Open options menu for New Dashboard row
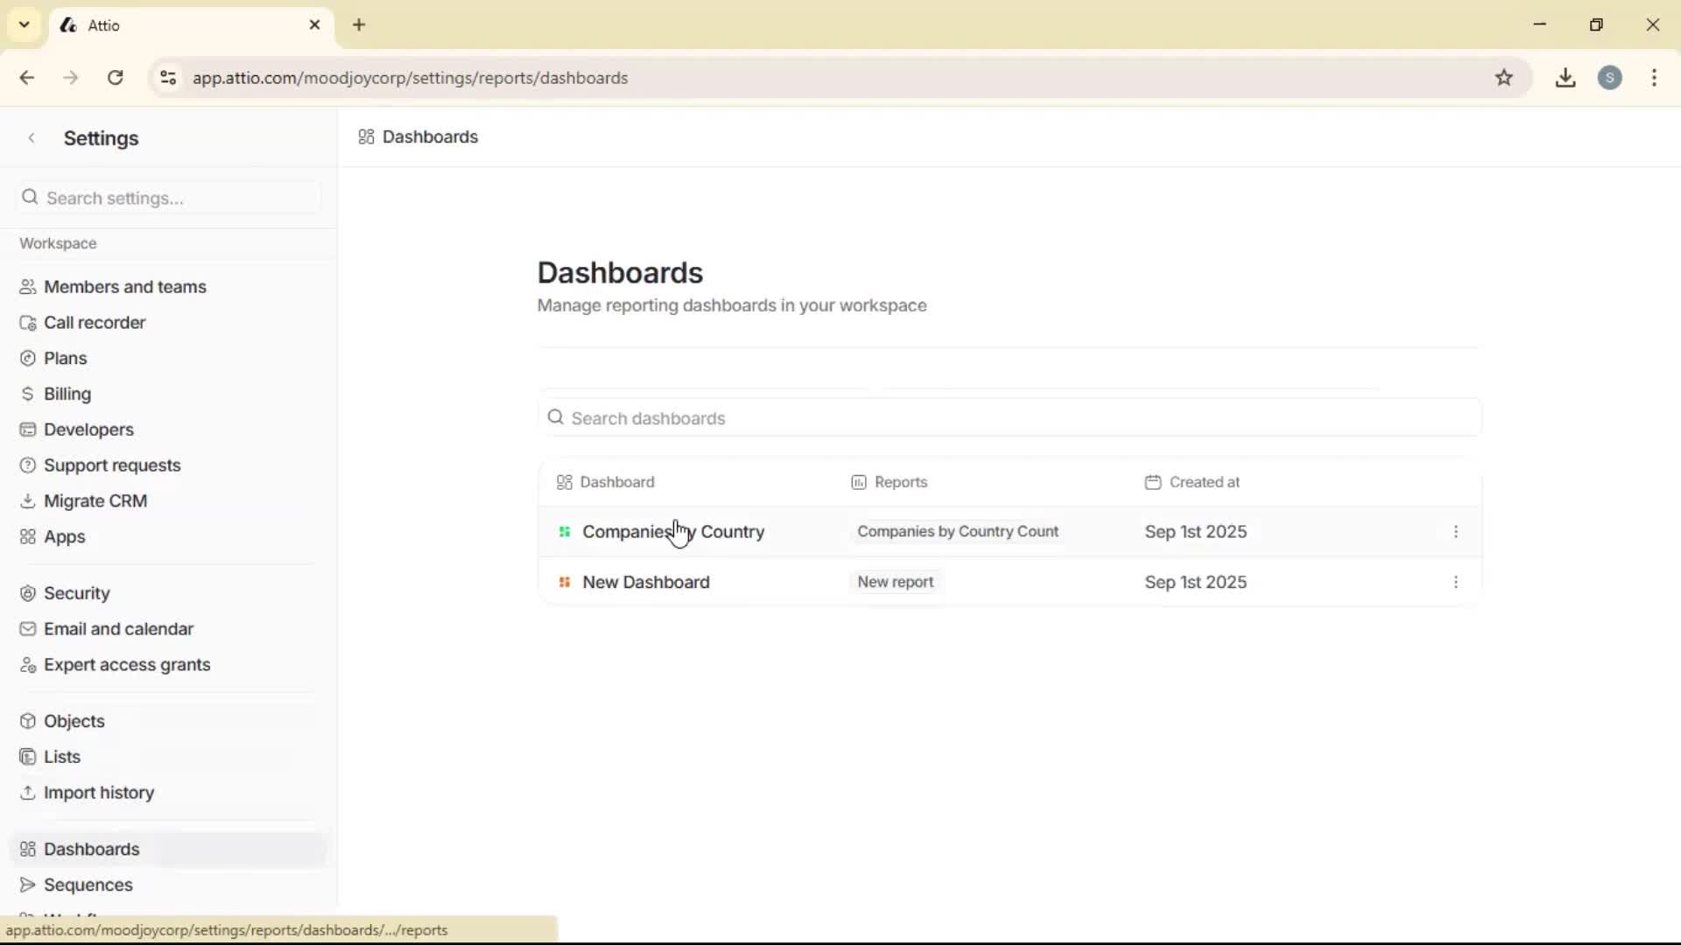Image resolution: width=1681 pixels, height=945 pixels. [1456, 582]
